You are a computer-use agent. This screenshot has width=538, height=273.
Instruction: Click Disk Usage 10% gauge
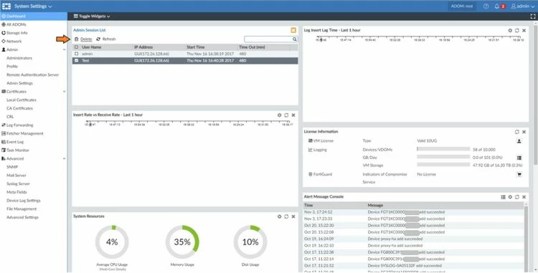click(250, 241)
